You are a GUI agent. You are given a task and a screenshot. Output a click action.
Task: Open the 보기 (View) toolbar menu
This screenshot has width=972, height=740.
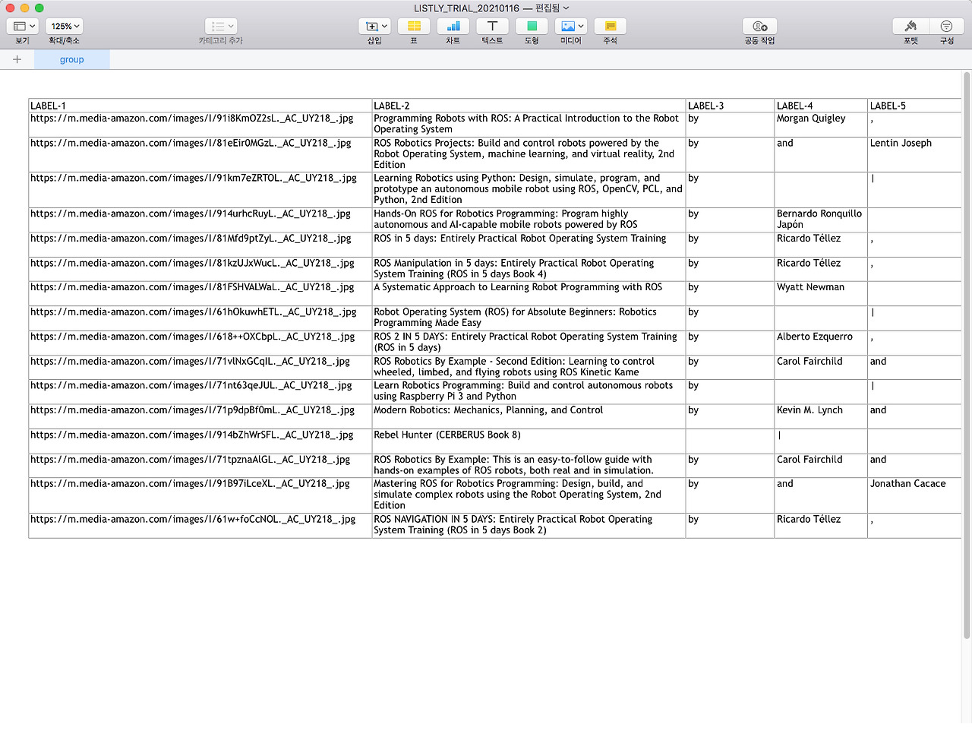(x=23, y=27)
